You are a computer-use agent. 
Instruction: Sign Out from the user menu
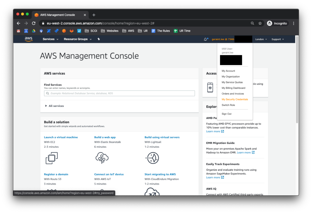226,114
